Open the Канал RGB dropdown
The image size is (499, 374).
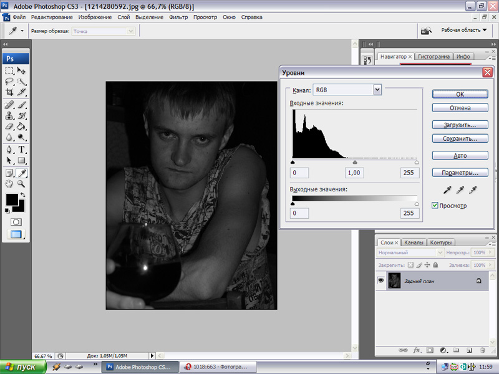(x=377, y=90)
